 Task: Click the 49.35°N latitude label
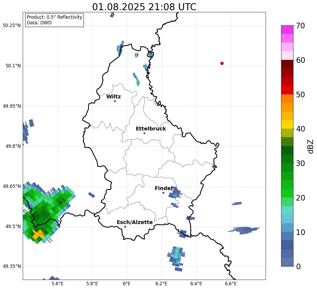point(12,266)
